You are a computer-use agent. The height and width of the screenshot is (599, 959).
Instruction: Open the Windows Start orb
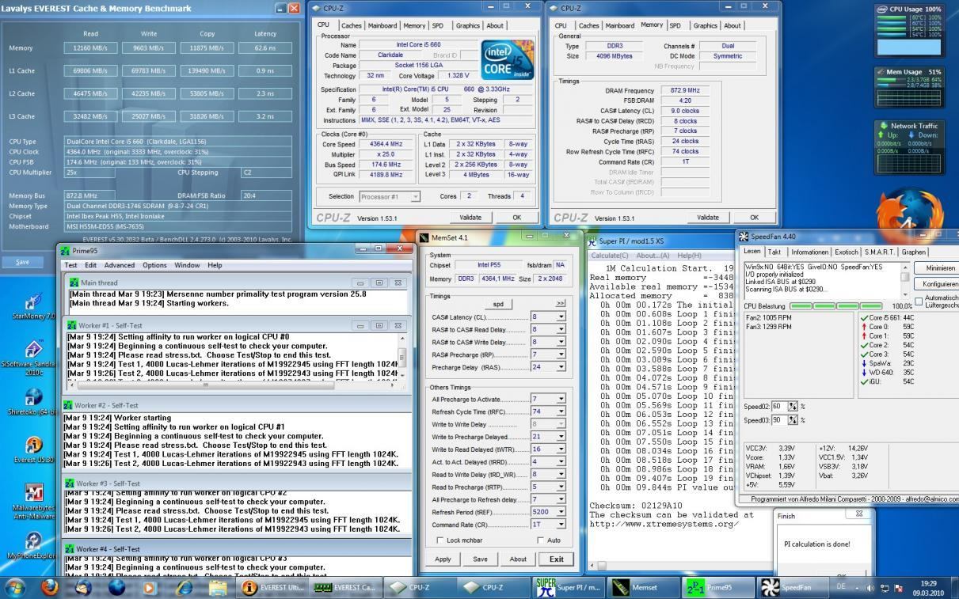pos(16,587)
